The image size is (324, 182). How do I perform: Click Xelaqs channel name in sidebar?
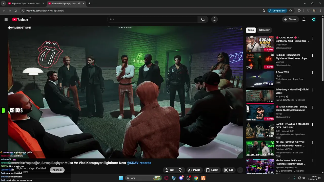279,113
